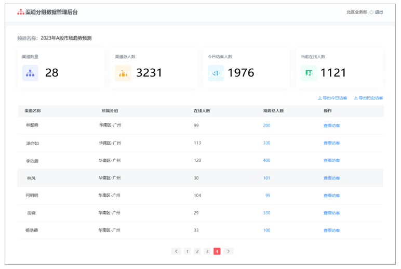The image size is (401, 269).
Task: Select channel name 汤亦如
Action: (33, 143)
